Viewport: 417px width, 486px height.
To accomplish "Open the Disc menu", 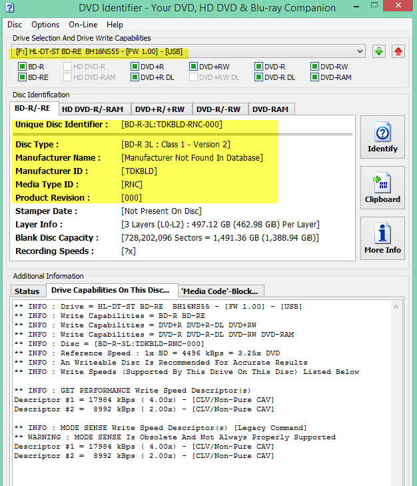I will click(x=15, y=25).
